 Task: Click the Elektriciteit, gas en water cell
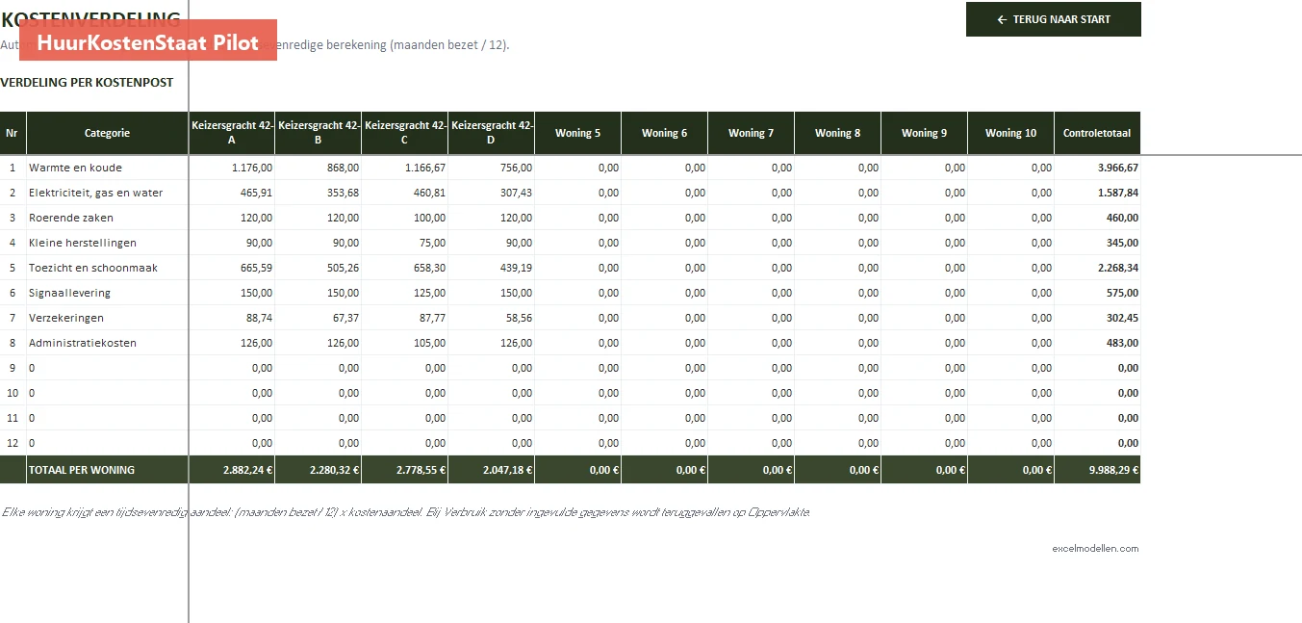(107, 193)
